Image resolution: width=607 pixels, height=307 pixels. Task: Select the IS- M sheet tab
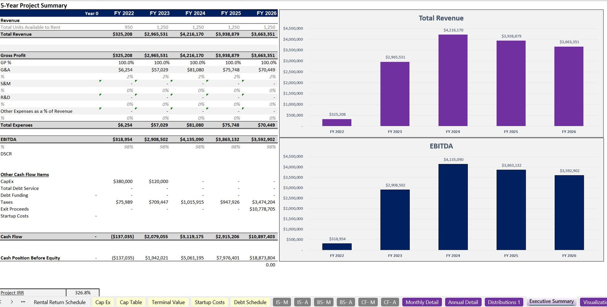coord(282,302)
